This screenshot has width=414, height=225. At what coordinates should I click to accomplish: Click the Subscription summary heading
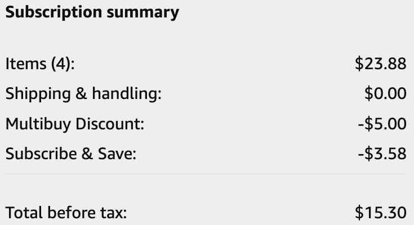click(92, 12)
